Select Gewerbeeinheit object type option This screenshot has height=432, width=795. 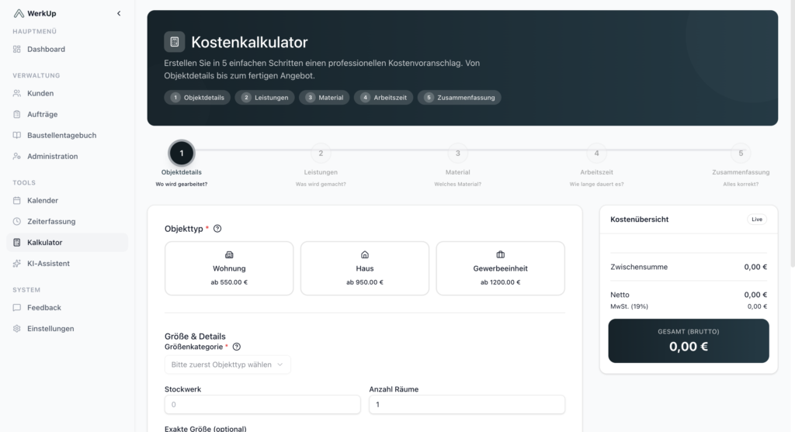pos(500,268)
